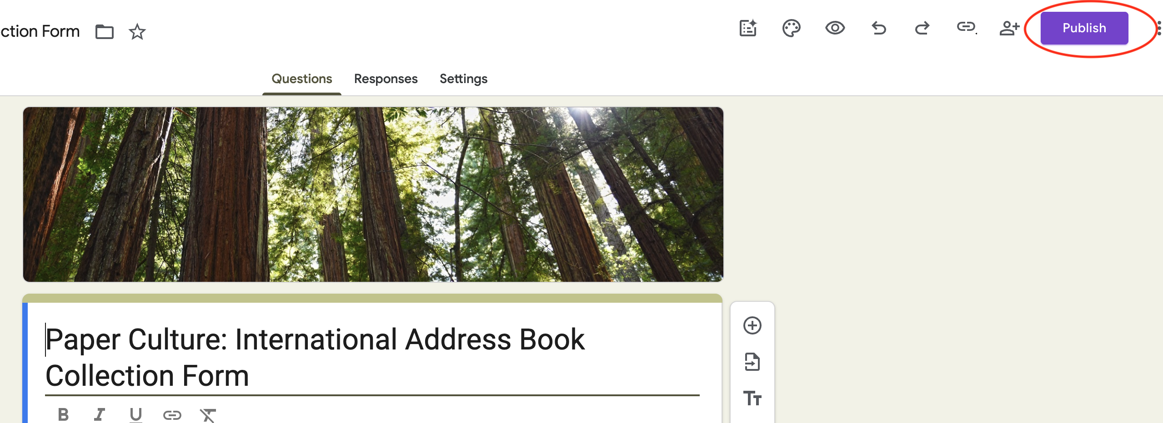Open the customize theme palette
This screenshot has height=423, width=1163.
(791, 28)
